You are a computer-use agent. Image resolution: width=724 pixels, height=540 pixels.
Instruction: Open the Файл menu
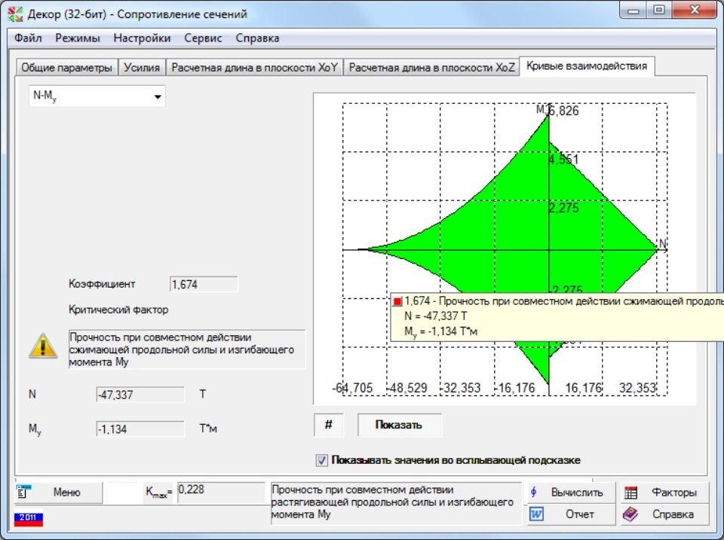click(x=28, y=38)
